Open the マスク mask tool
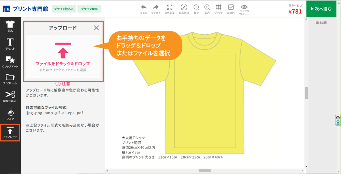Screen dimensions: 341x174 click(10, 114)
